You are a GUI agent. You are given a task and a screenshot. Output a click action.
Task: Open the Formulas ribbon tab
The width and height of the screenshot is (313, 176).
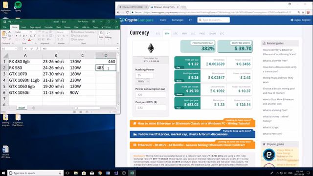pos(48,27)
